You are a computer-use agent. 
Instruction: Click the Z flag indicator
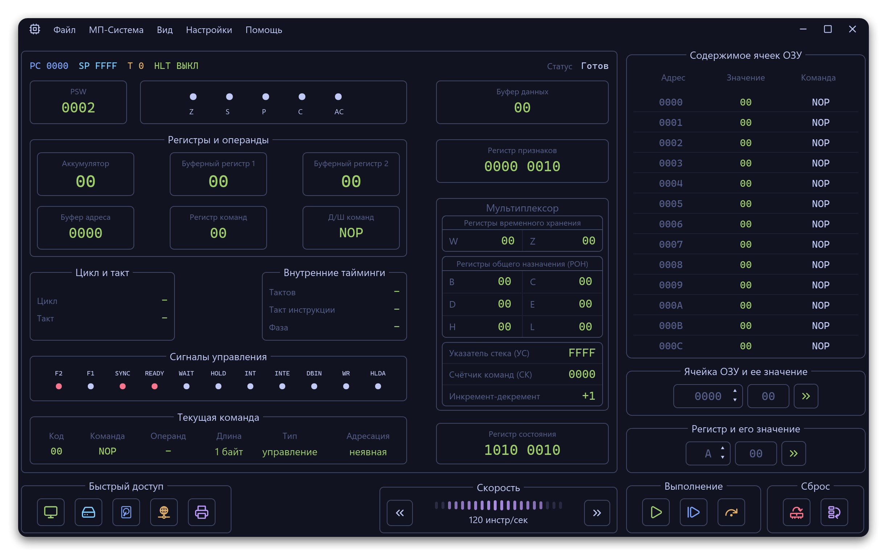click(x=193, y=96)
